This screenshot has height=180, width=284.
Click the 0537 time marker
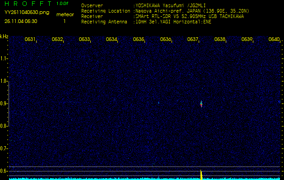pyautogui.click(x=193, y=39)
